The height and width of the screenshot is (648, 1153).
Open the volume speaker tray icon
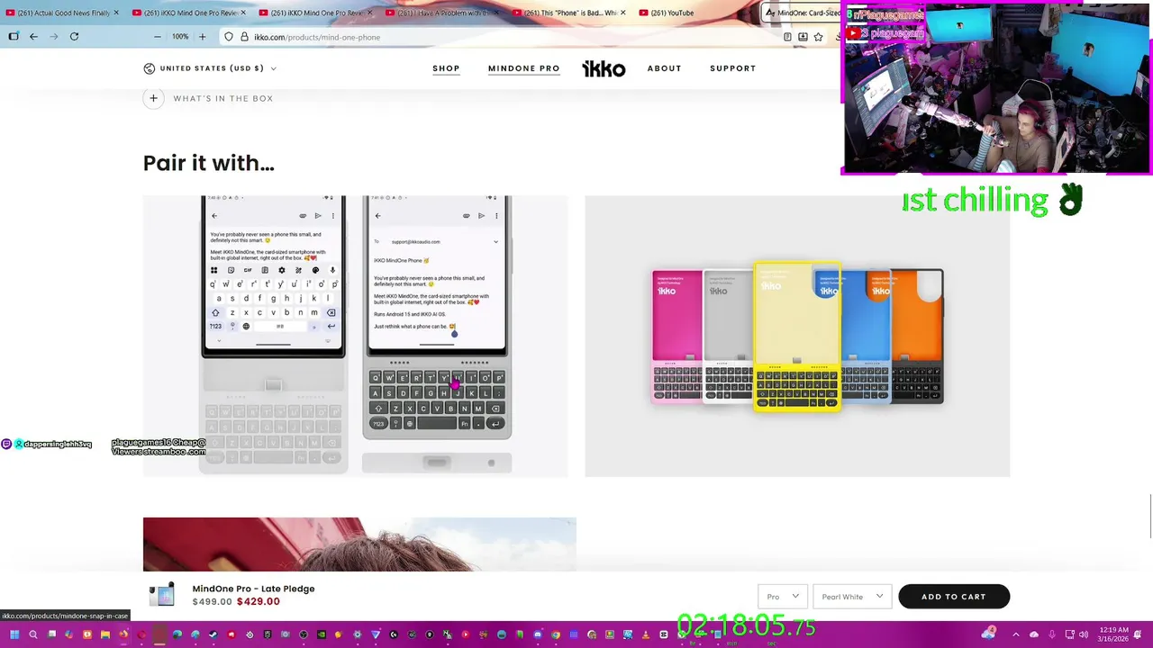point(1084,634)
